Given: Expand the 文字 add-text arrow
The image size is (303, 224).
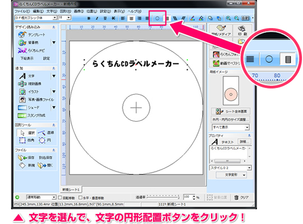Looking at the screenshot, I should [54, 76].
